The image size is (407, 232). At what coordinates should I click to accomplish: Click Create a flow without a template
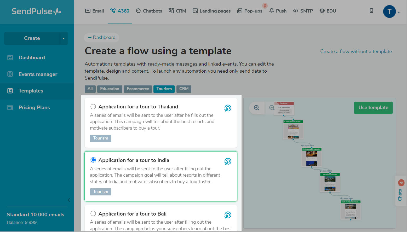point(356,51)
